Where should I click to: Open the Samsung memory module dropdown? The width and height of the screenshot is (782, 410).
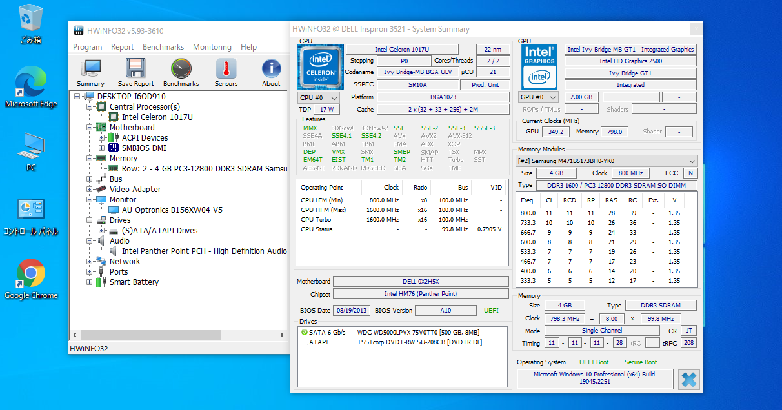[607, 161]
